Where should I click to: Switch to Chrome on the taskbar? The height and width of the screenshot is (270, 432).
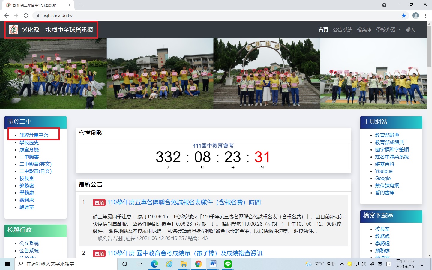[x=198, y=264]
